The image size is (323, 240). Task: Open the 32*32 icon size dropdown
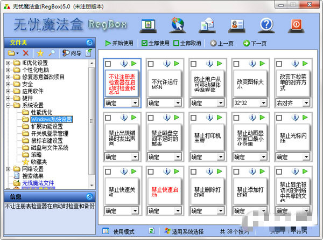[263, 103]
